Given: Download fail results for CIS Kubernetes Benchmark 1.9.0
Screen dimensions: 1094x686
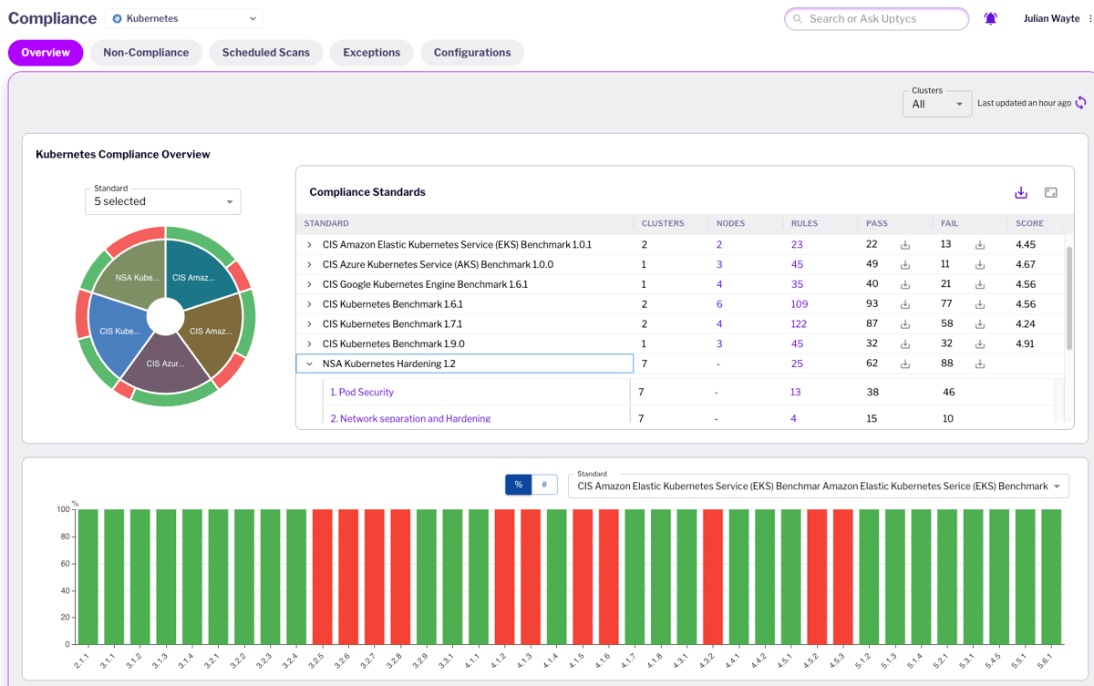Looking at the screenshot, I should 980,344.
